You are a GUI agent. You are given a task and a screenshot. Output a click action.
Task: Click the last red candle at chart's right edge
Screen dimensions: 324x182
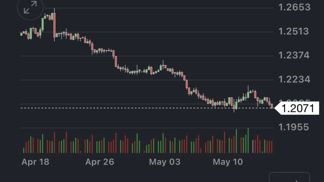point(272,106)
